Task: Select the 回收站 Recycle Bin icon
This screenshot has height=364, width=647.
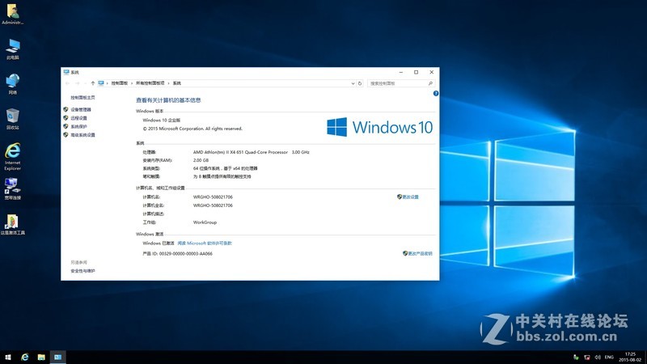Action: click(x=12, y=119)
